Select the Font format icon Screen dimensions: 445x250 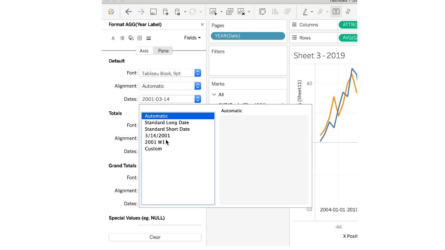coord(113,38)
